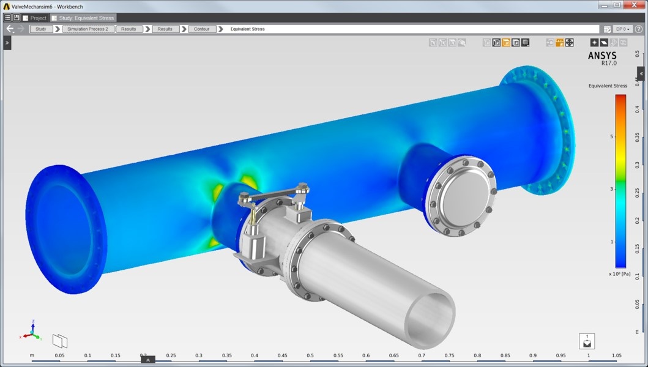Go back with the left arrow

[x=10, y=29]
